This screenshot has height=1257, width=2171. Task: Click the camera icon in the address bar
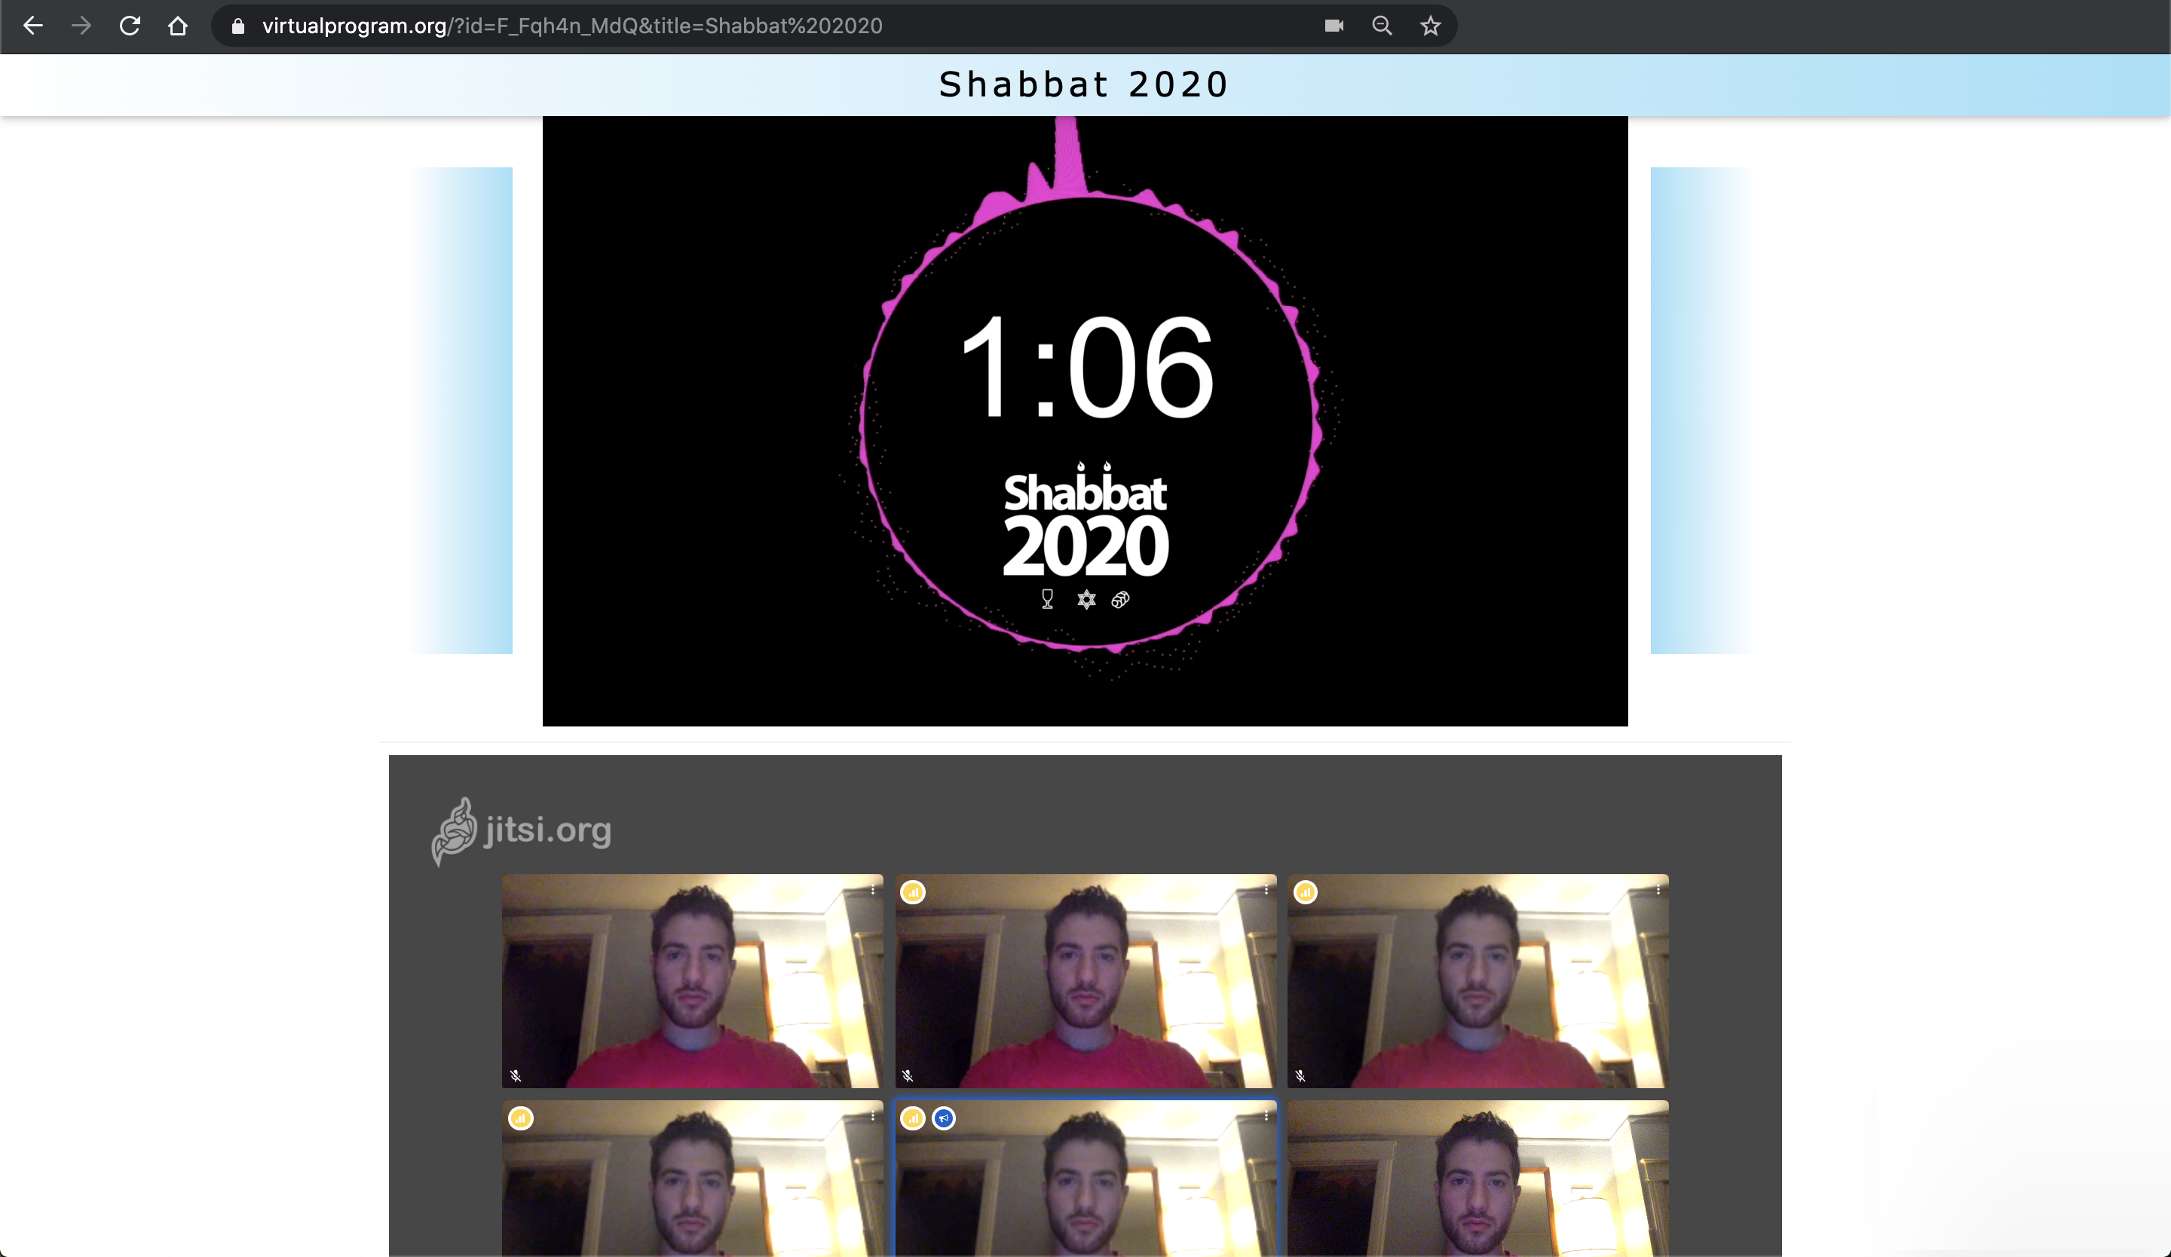point(1334,26)
